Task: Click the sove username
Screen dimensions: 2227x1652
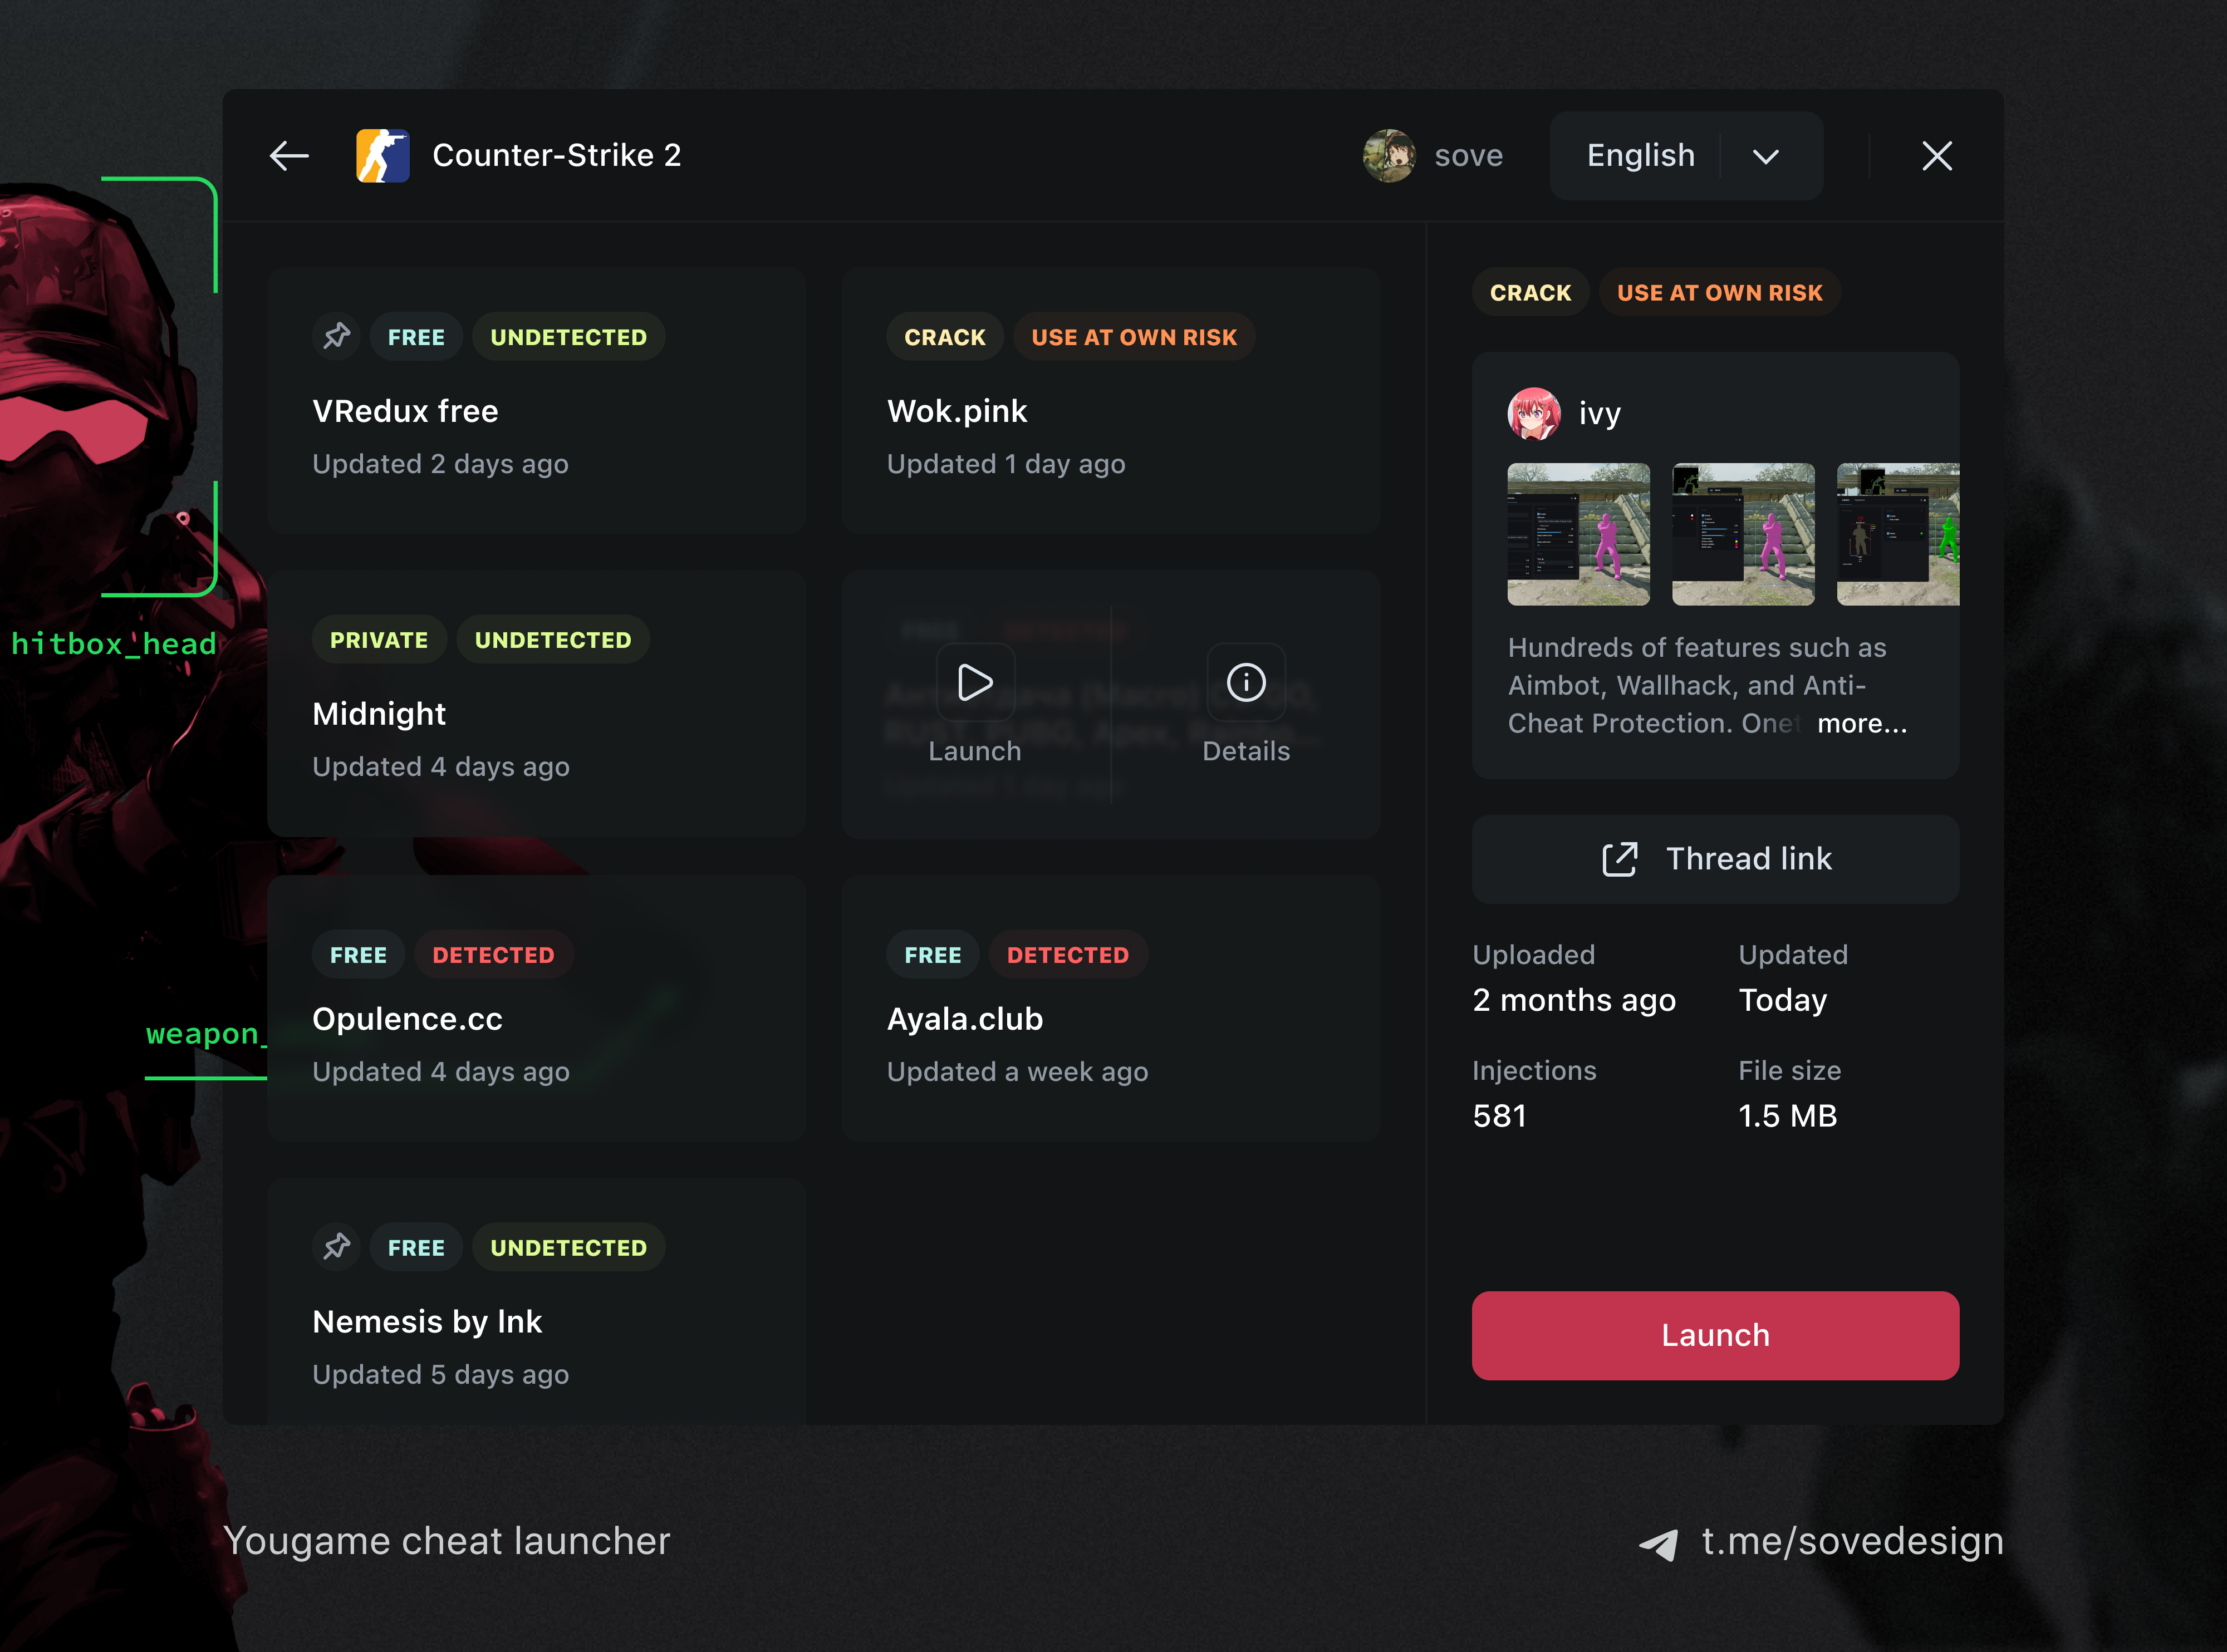Action: 1468,156
